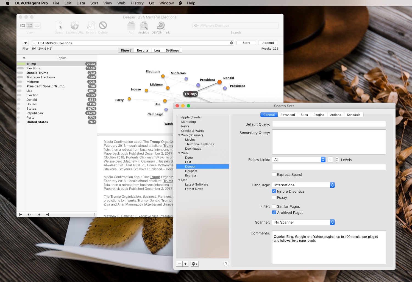This screenshot has height=282, width=412.
Task: Click the Levels stepper arrows
Action: click(x=337, y=160)
